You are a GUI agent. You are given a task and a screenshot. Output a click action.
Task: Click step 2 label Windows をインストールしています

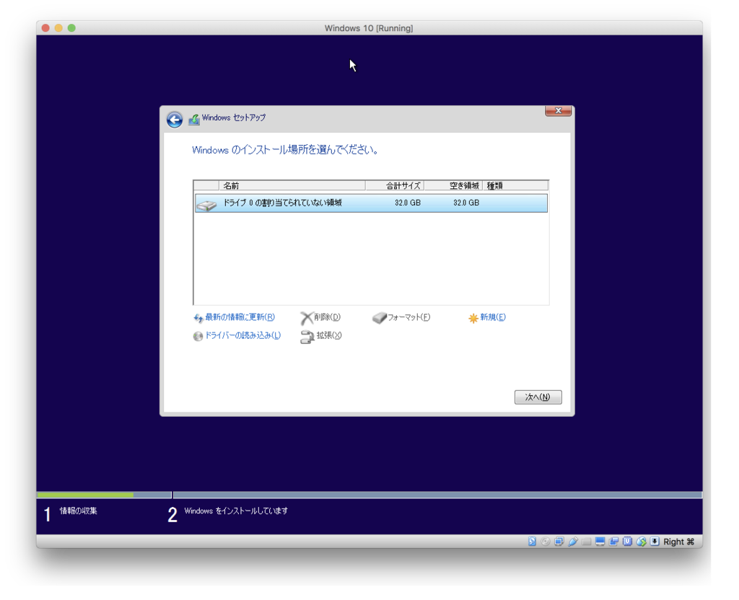pos(236,511)
